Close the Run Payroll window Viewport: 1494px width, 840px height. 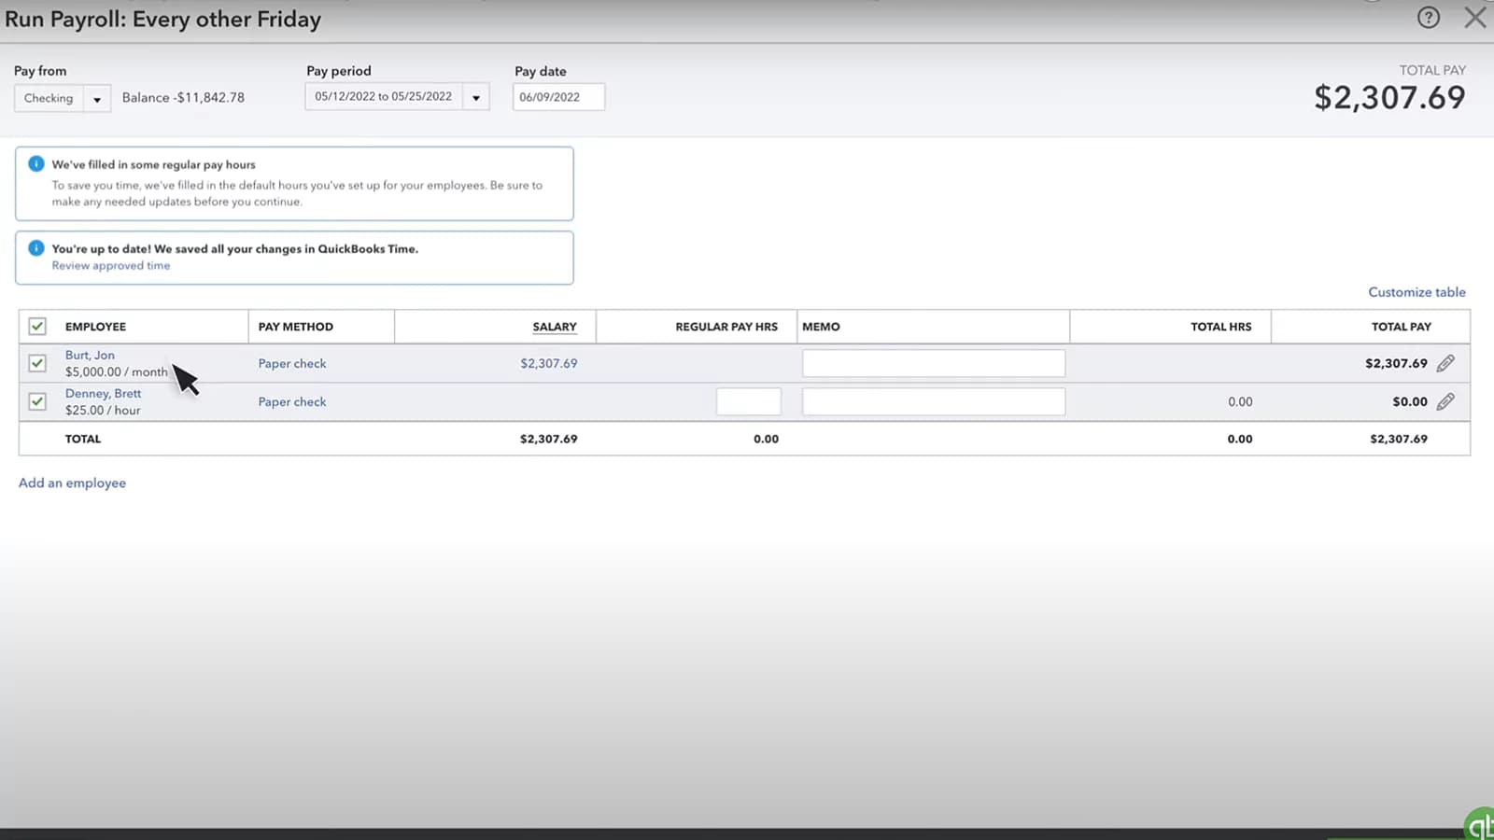pos(1475,18)
